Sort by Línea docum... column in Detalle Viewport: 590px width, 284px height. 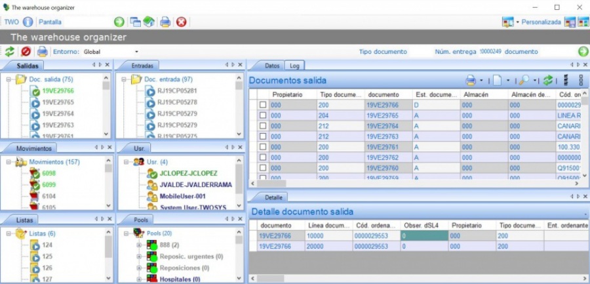coord(328,225)
